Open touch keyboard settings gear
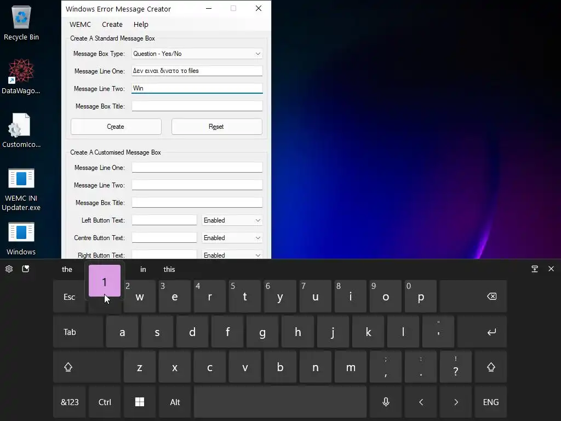 [x=9, y=269]
